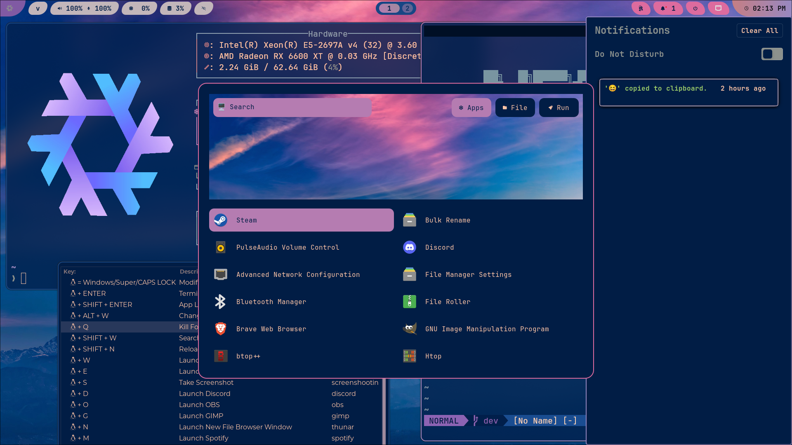The height and width of the screenshot is (445, 792).
Task: Toggle the hidden-eye indicator in the top bar
Action: coord(203,8)
